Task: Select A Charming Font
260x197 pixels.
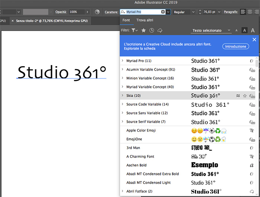Action: (x=187, y=156)
